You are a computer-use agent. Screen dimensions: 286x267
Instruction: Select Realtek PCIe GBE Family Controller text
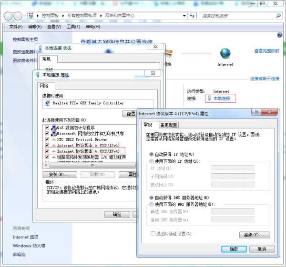[88, 103]
